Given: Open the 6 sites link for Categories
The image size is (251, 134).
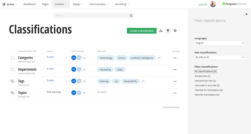Looking at the screenshot, I should click(x=50, y=57).
